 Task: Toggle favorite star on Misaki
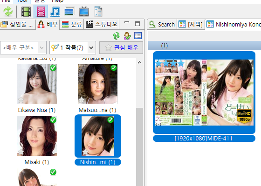(21, 152)
